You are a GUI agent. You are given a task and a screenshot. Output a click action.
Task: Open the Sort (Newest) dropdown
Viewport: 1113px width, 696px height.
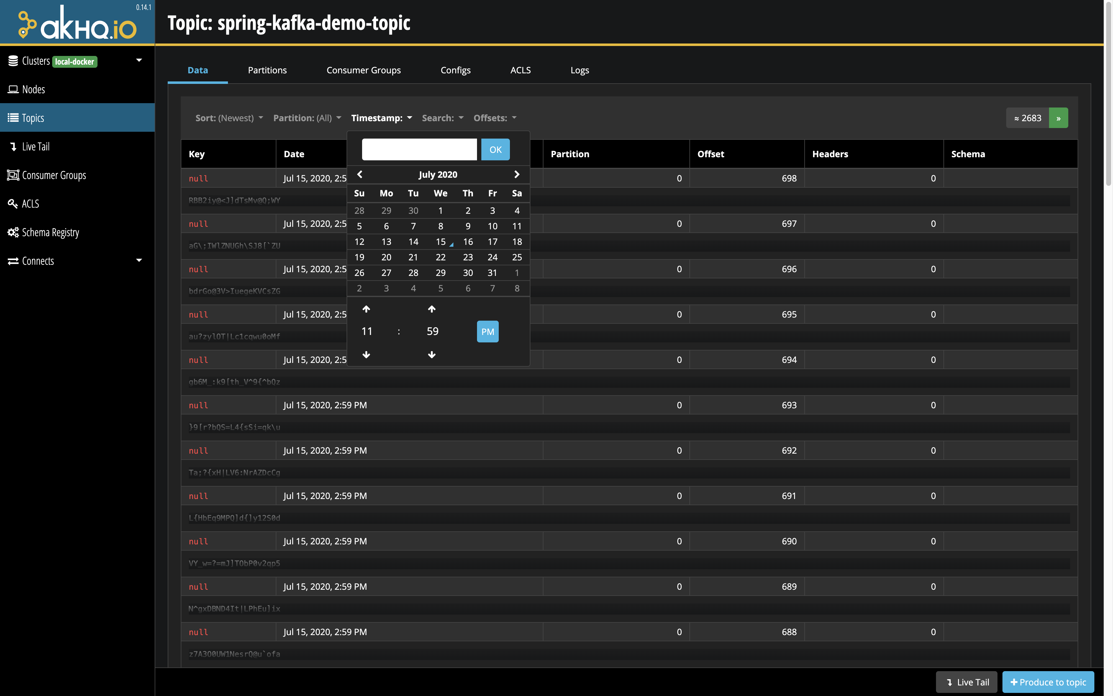(x=229, y=118)
